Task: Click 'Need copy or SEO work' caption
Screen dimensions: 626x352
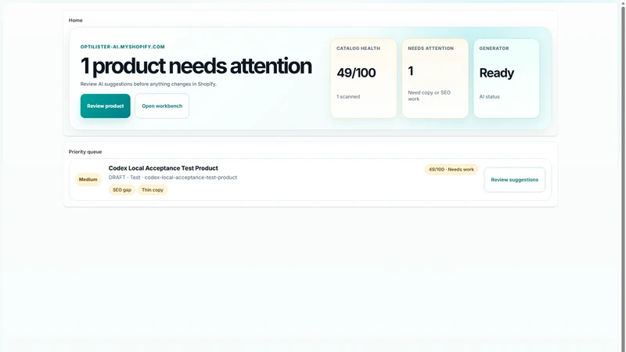Action: pos(429,95)
